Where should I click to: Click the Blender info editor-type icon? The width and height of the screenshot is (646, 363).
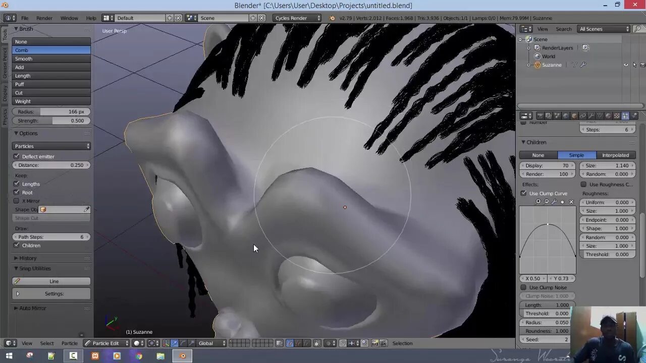9,18
